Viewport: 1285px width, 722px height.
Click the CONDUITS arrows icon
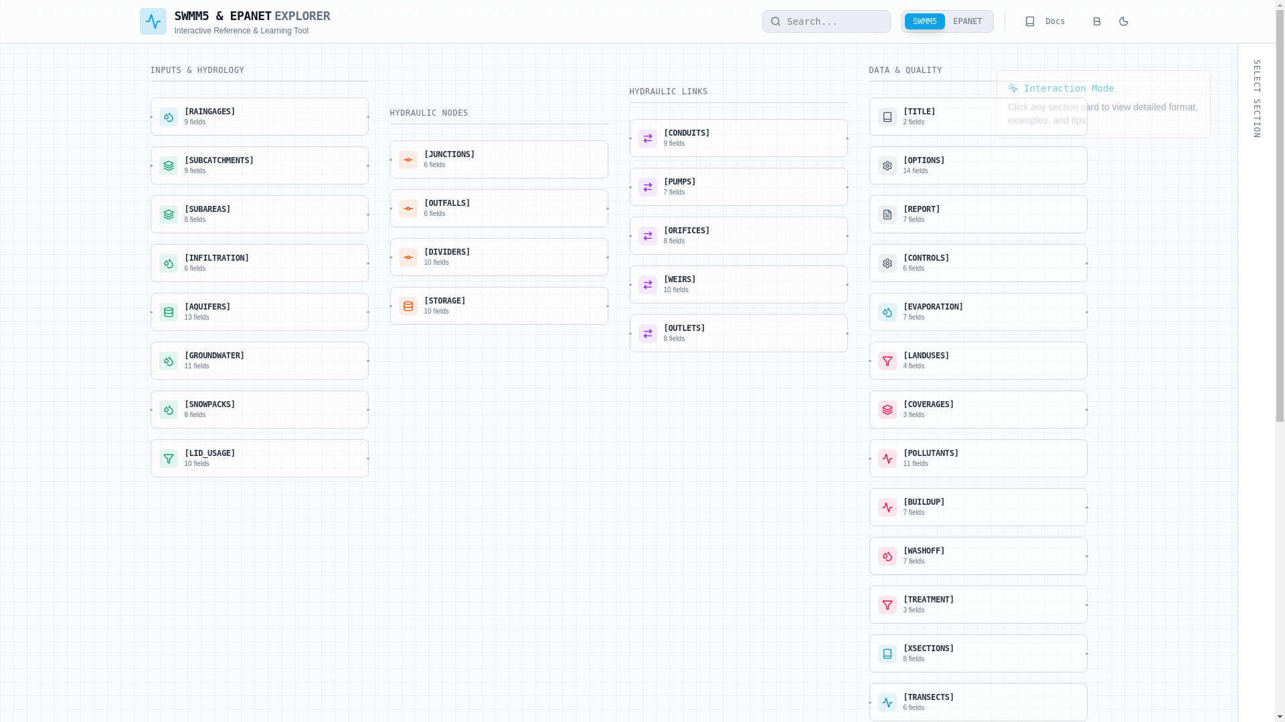click(648, 138)
